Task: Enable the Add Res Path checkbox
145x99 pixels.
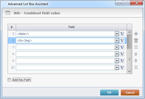Action: tap(9, 80)
